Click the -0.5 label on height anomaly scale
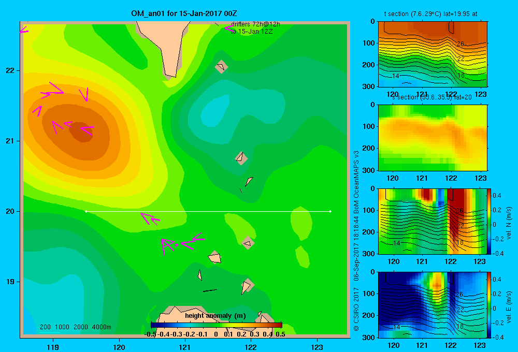The image size is (518, 352). 151,334
